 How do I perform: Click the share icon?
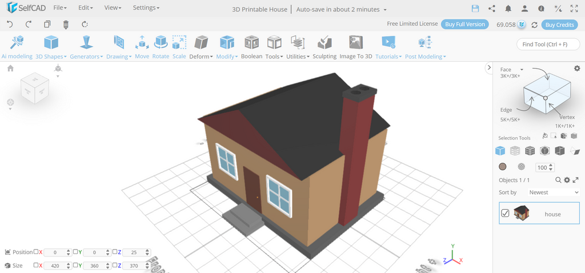point(492,9)
